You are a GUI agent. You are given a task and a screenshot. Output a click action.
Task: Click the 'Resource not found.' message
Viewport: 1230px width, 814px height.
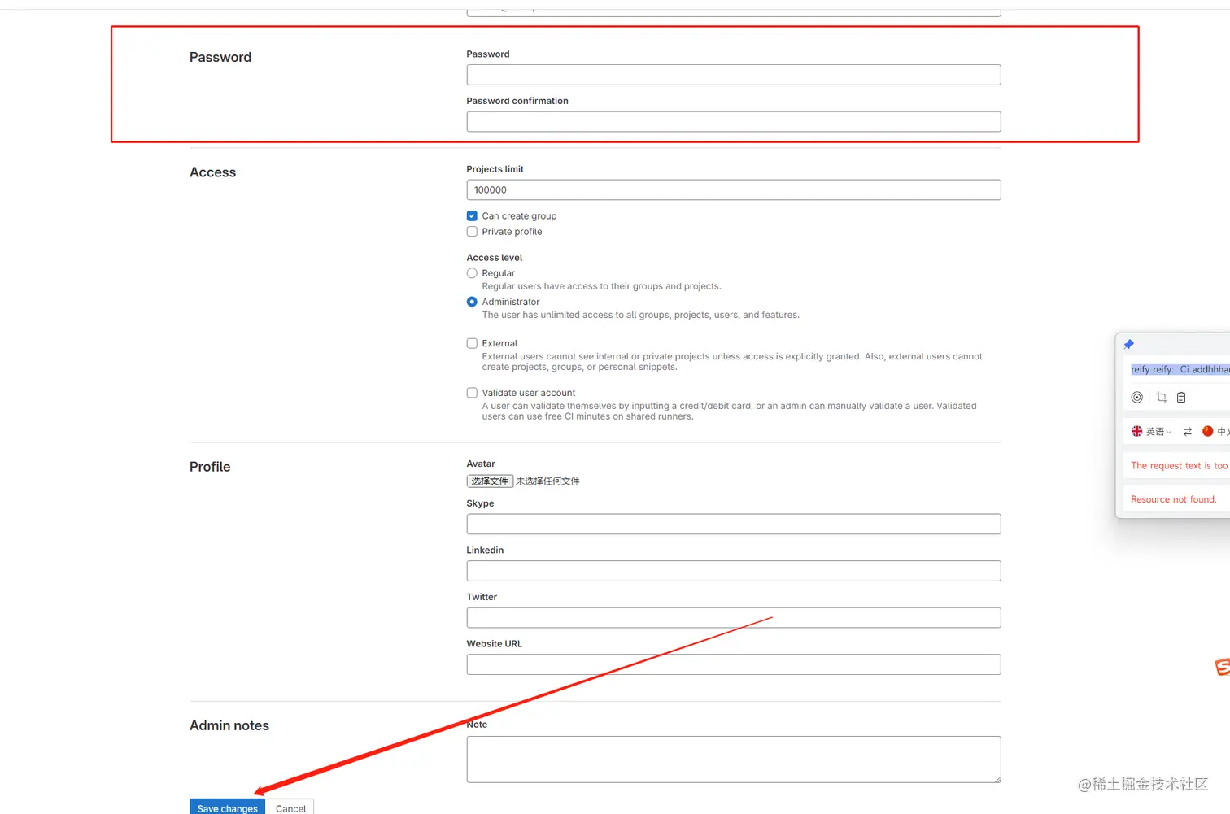coord(1173,499)
